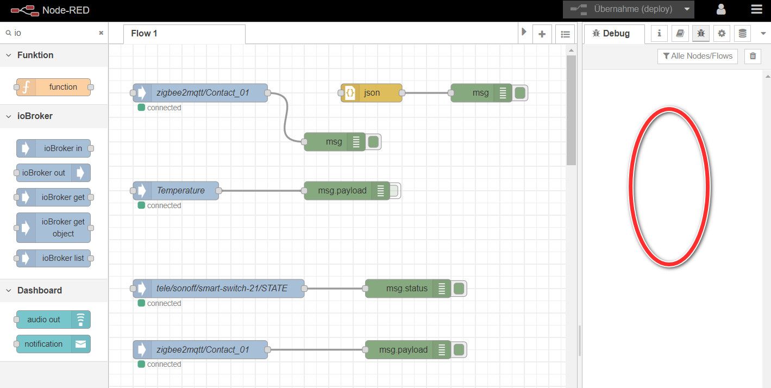Select the function palette node
This screenshot has width=771, height=388.
click(53, 87)
